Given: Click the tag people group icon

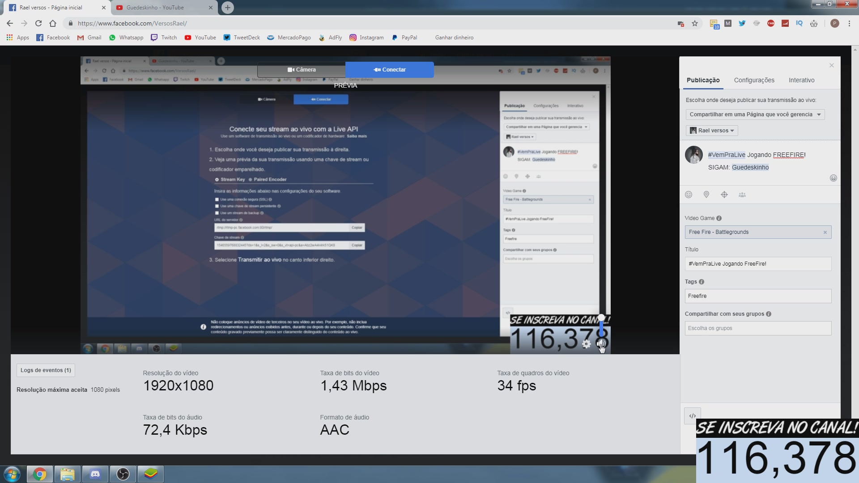Looking at the screenshot, I should (x=742, y=195).
